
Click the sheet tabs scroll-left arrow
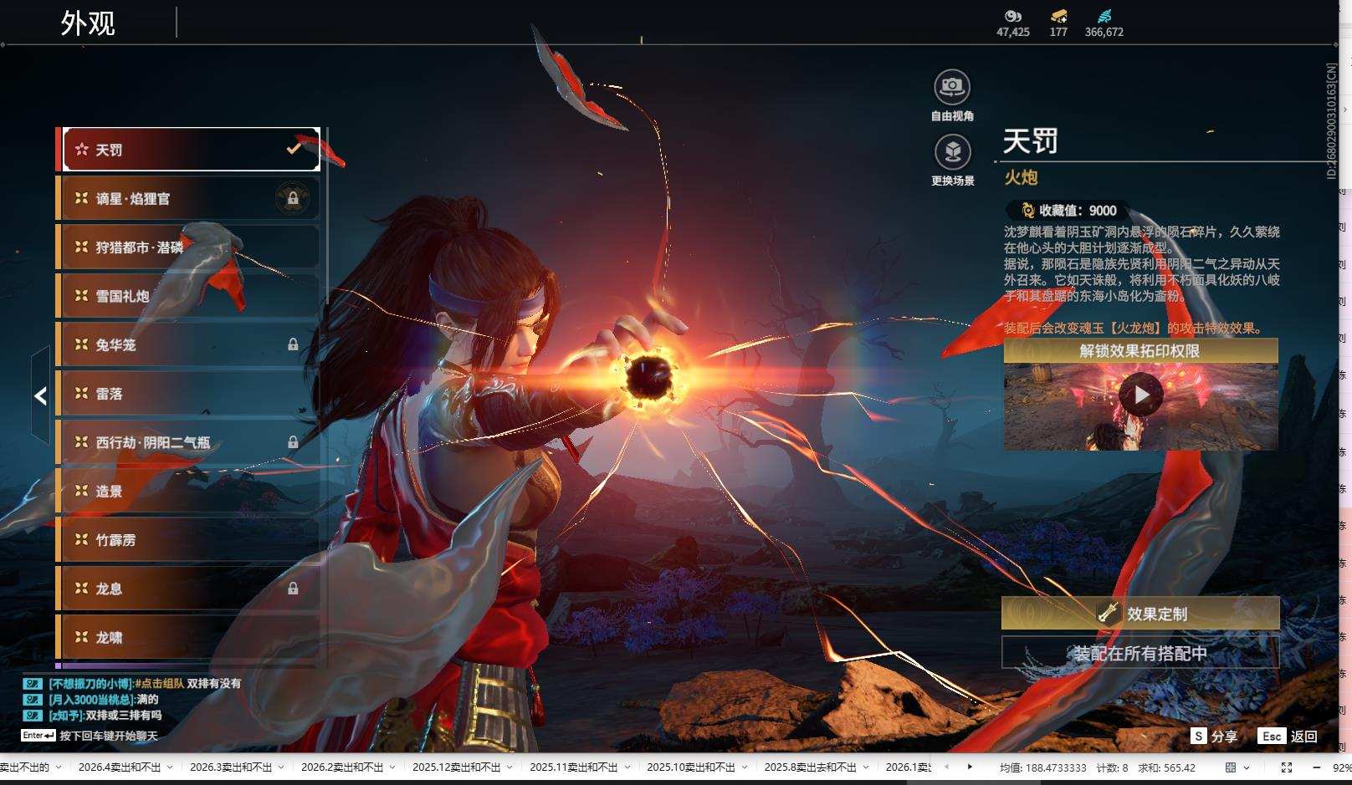946,767
